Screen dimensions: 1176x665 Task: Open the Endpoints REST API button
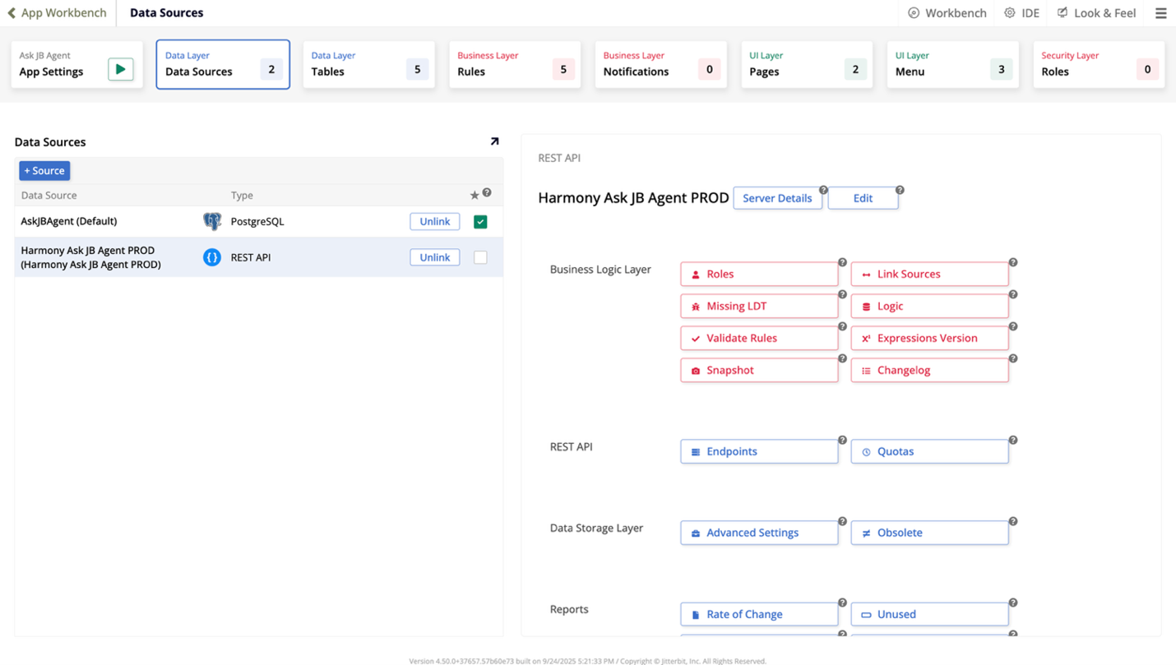[x=758, y=451]
